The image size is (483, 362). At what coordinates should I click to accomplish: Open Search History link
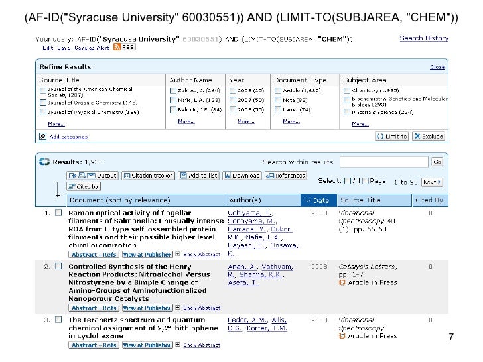tap(424, 38)
